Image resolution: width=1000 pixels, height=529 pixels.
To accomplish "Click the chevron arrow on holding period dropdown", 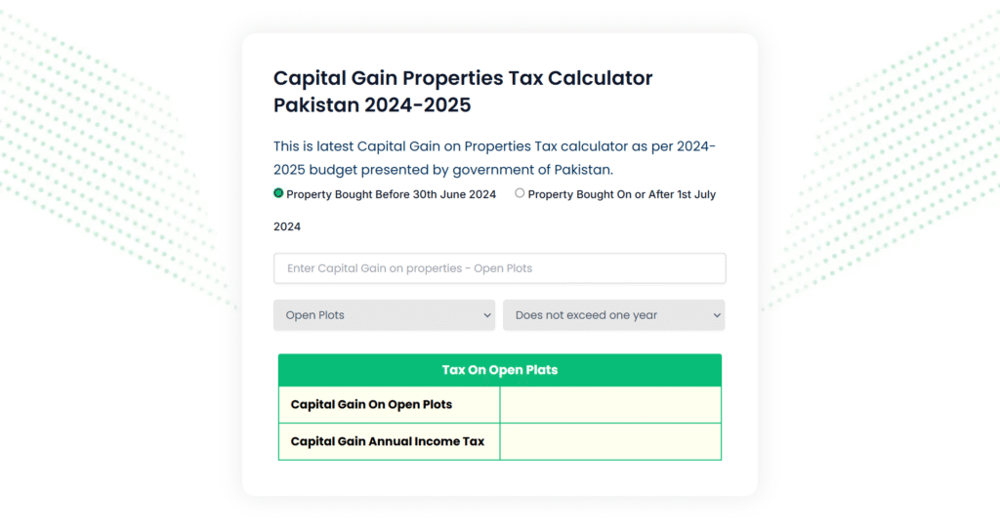I will click(717, 315).
